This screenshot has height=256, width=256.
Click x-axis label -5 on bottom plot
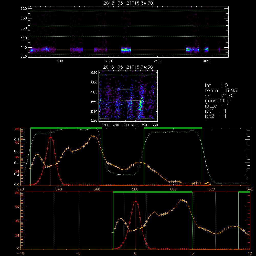coord(78,253)
